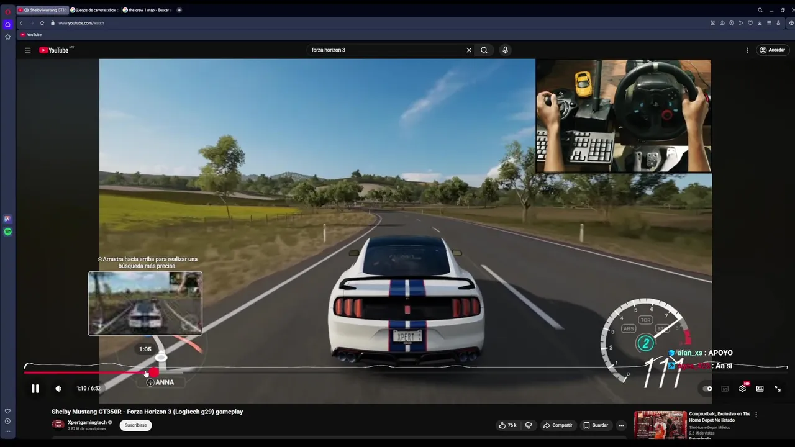Viewport: 795px width, 447px height.
Task: Open Opera main menu logo
Action: pyautogui.click(x=7, y=11)
